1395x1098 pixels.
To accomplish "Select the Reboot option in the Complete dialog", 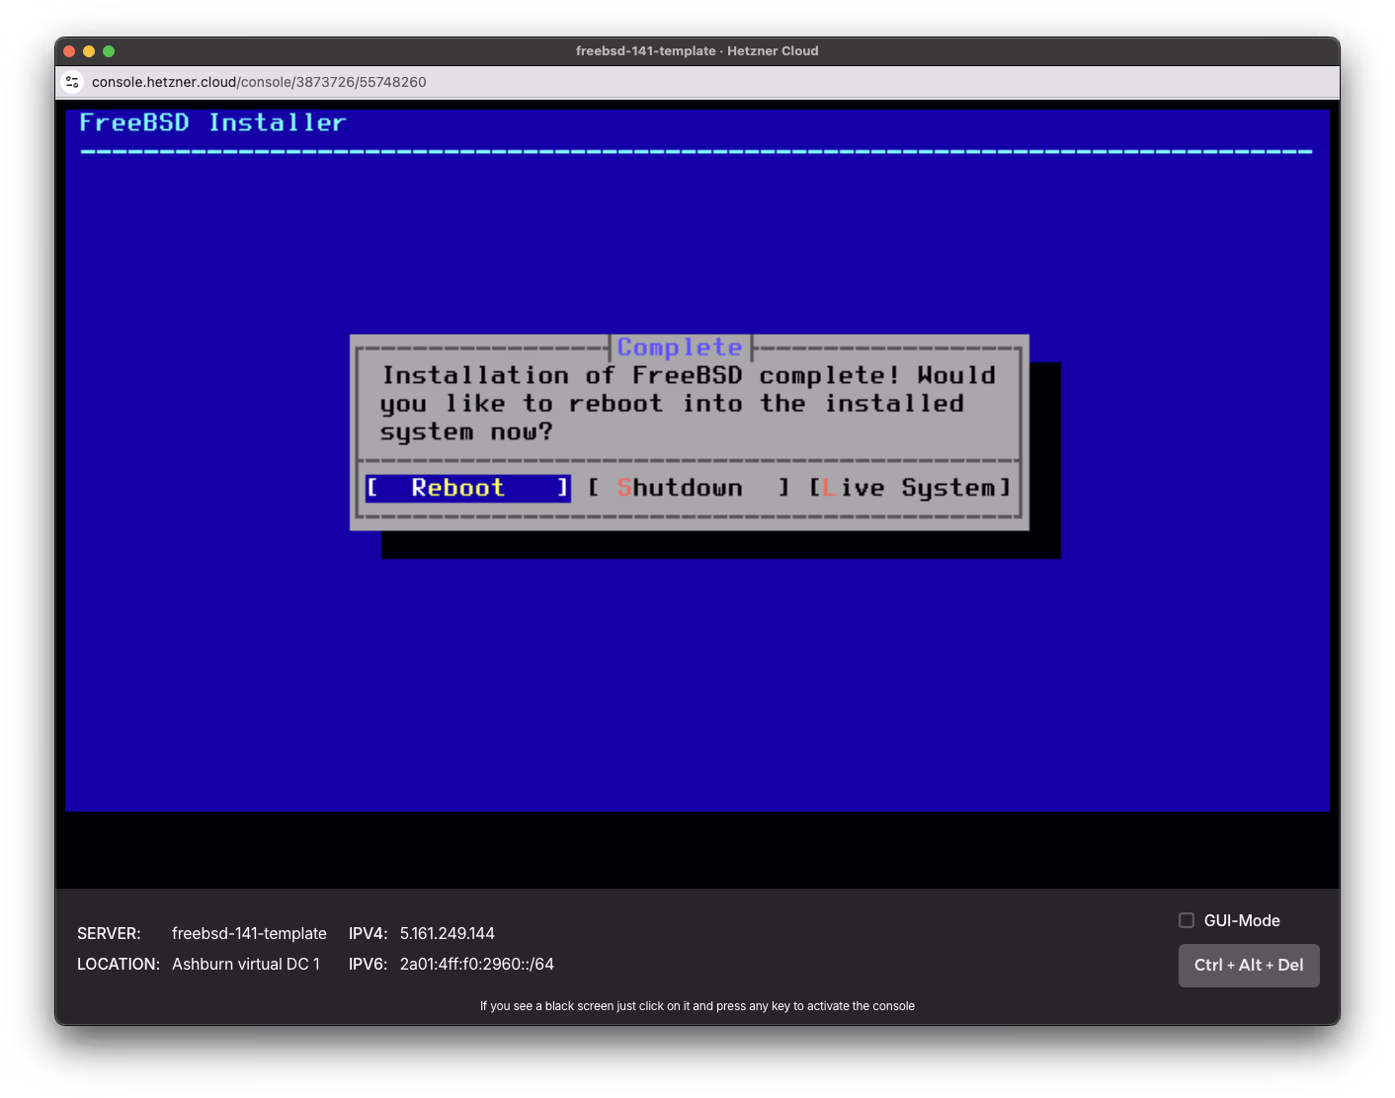I will pos(466,488).
